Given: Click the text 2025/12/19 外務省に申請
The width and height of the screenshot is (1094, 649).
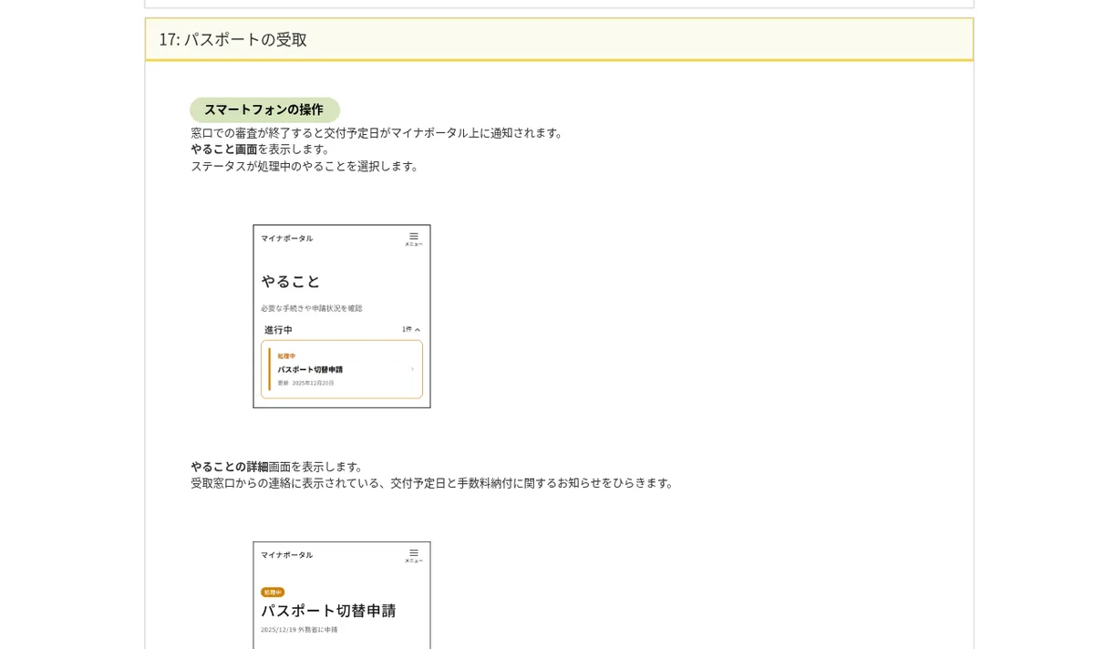Looking at the screenshot, I should [x=299, y=630].
